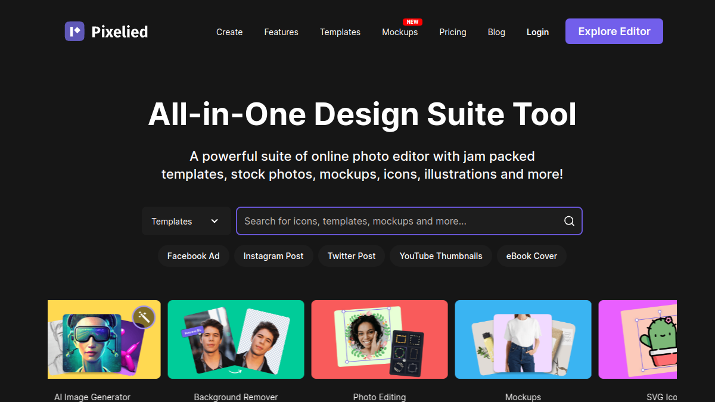This screenshot has width=715, height=402.
Task: Open the Templates category dropdown
Action: pos(186,221)
